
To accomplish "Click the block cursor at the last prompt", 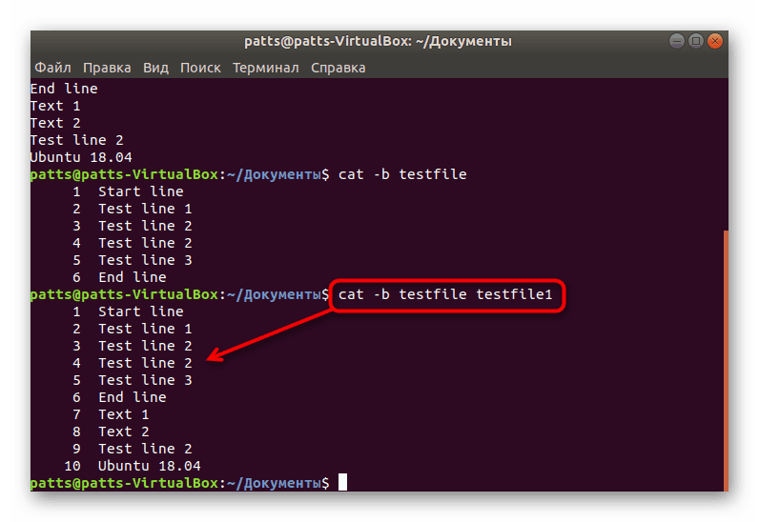I will (x=342, y=482).
